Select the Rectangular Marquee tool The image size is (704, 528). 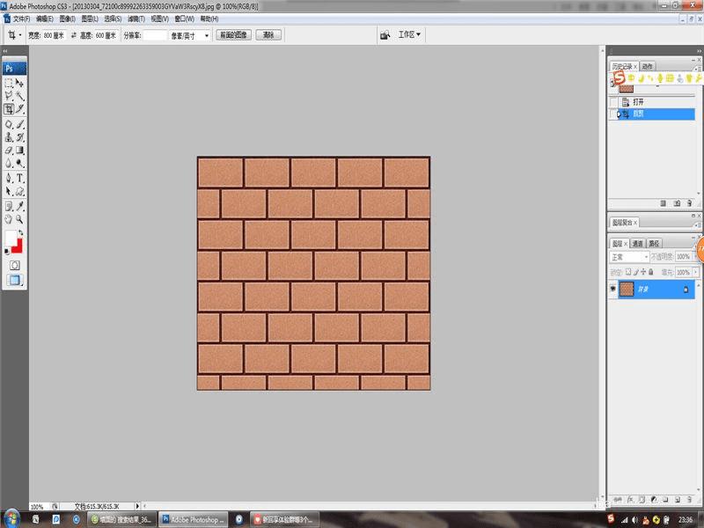click(9, 82)
